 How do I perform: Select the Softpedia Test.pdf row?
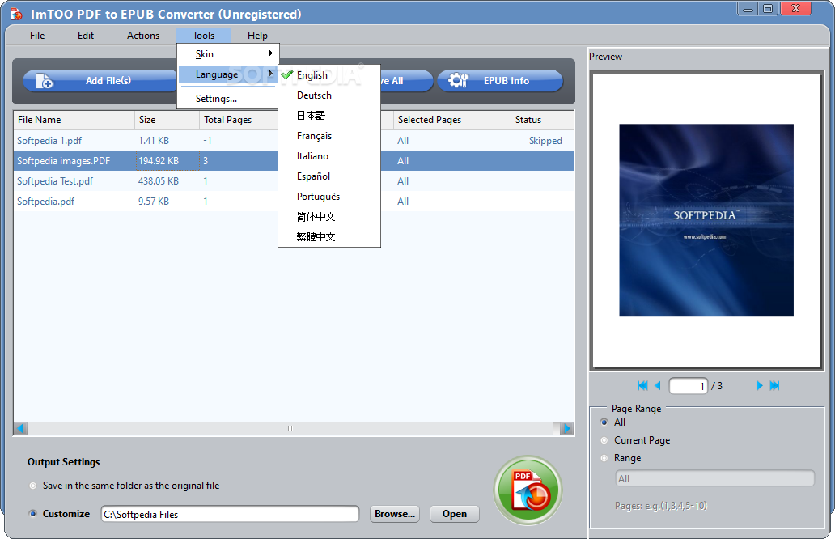[x=294, y=181]
